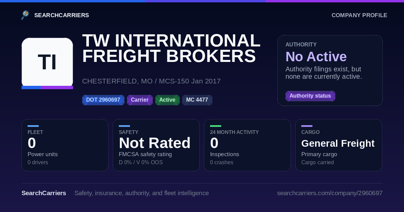Viewport: 404px width, 212px height.
Task: Click the Primary cargo text
Action: coord(319,154)
